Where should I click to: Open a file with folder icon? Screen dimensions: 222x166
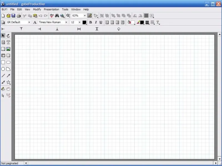tap(8, 15)
